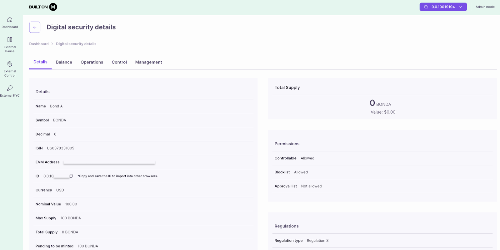Click the ISIN value US0378331005
This screenshot has width=500, height=250.
click(60, 148)
